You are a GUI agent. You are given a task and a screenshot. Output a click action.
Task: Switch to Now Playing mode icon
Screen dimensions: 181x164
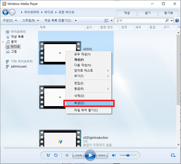[x=173, y=155]
